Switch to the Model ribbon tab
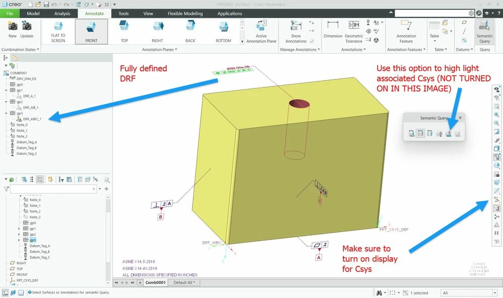Image resolution: width=503 pixels, height=298 pixels. pos(33,14)
